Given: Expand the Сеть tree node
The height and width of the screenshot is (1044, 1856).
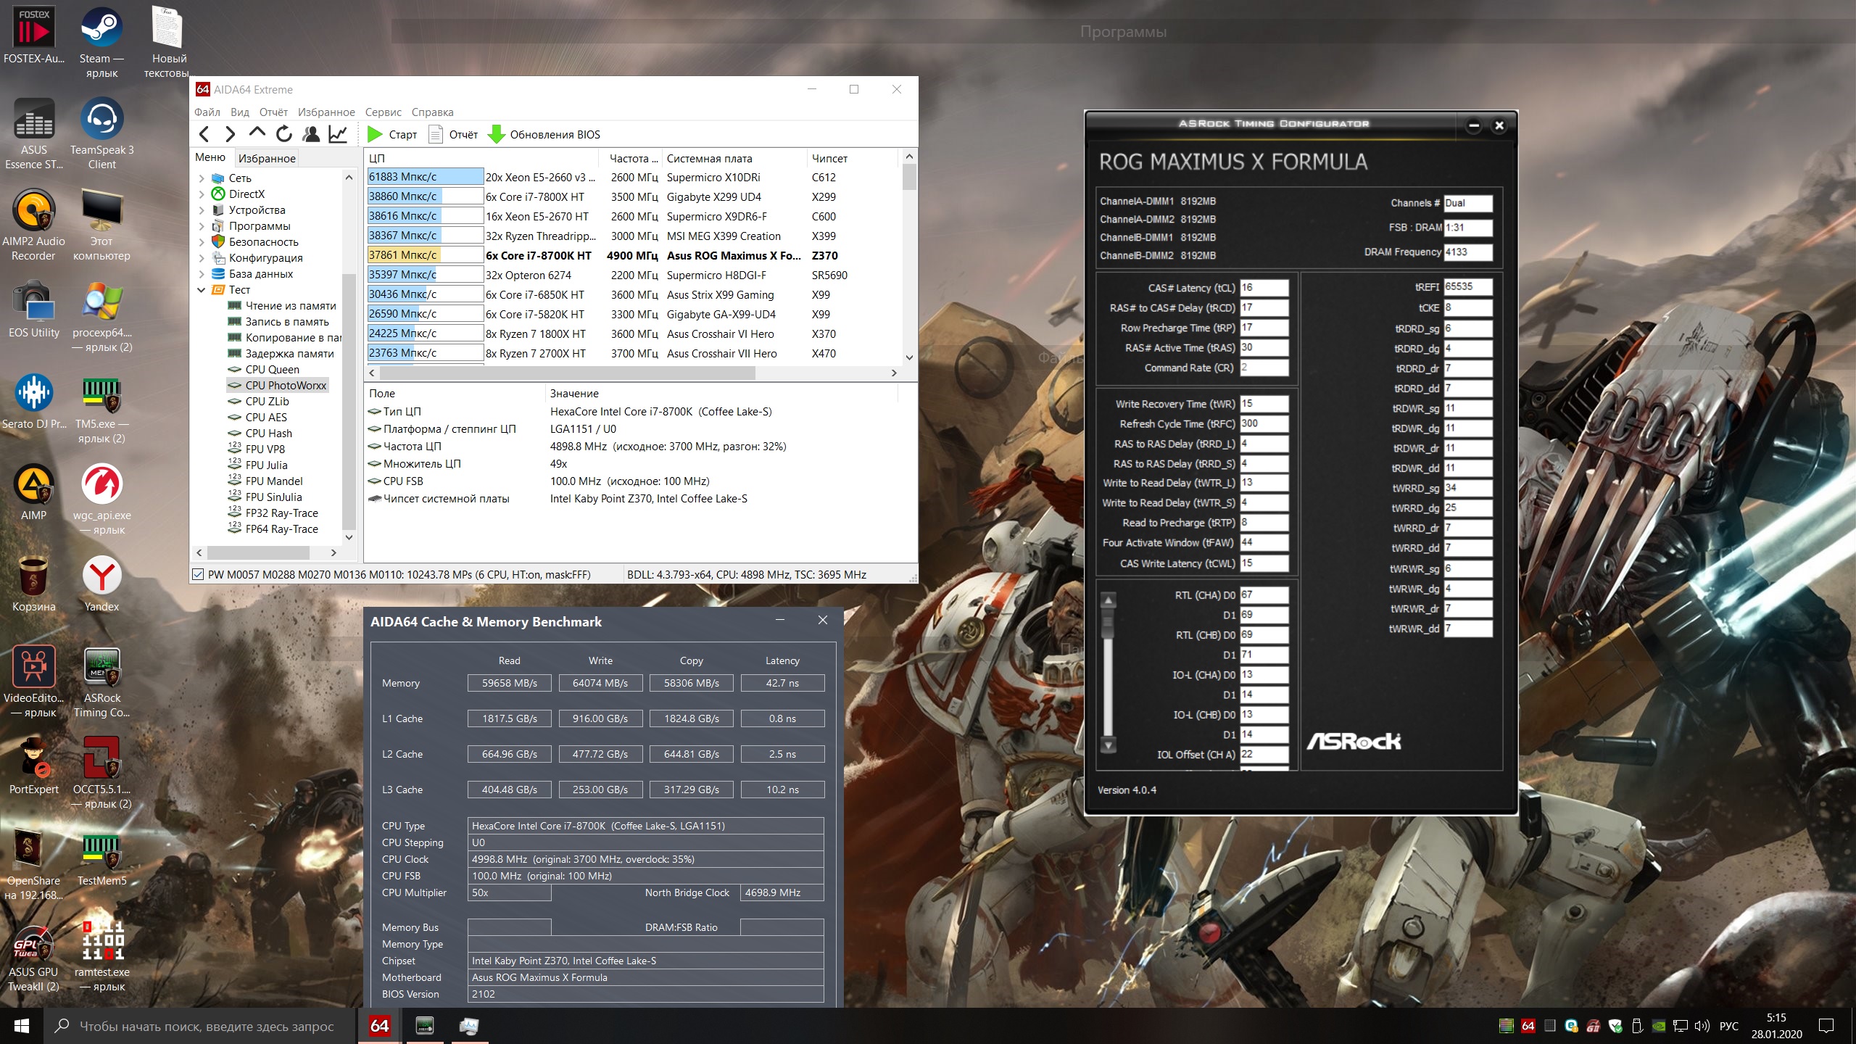Looking at the screenshot, I should (202, 178).
